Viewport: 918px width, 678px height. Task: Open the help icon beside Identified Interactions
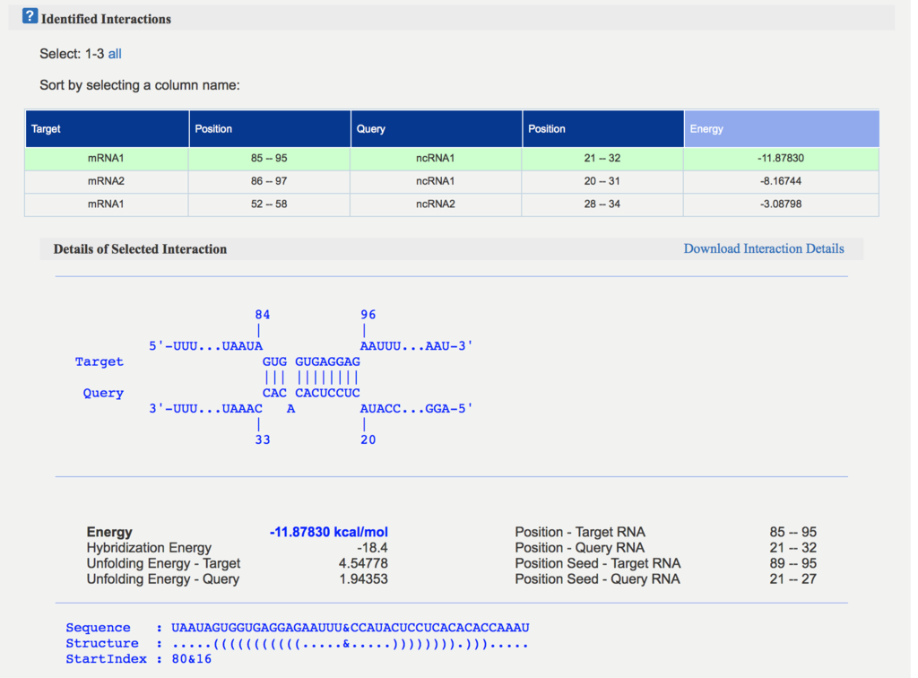(x=30, y=16)
